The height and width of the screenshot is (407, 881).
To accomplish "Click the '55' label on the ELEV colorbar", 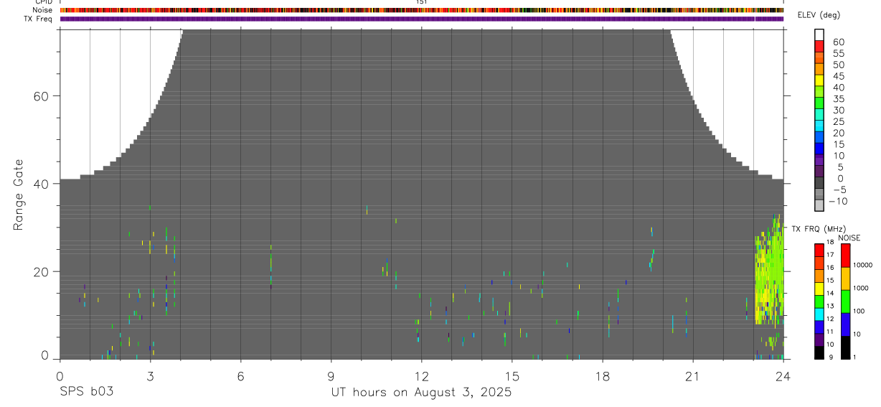I will pos(839,53).
